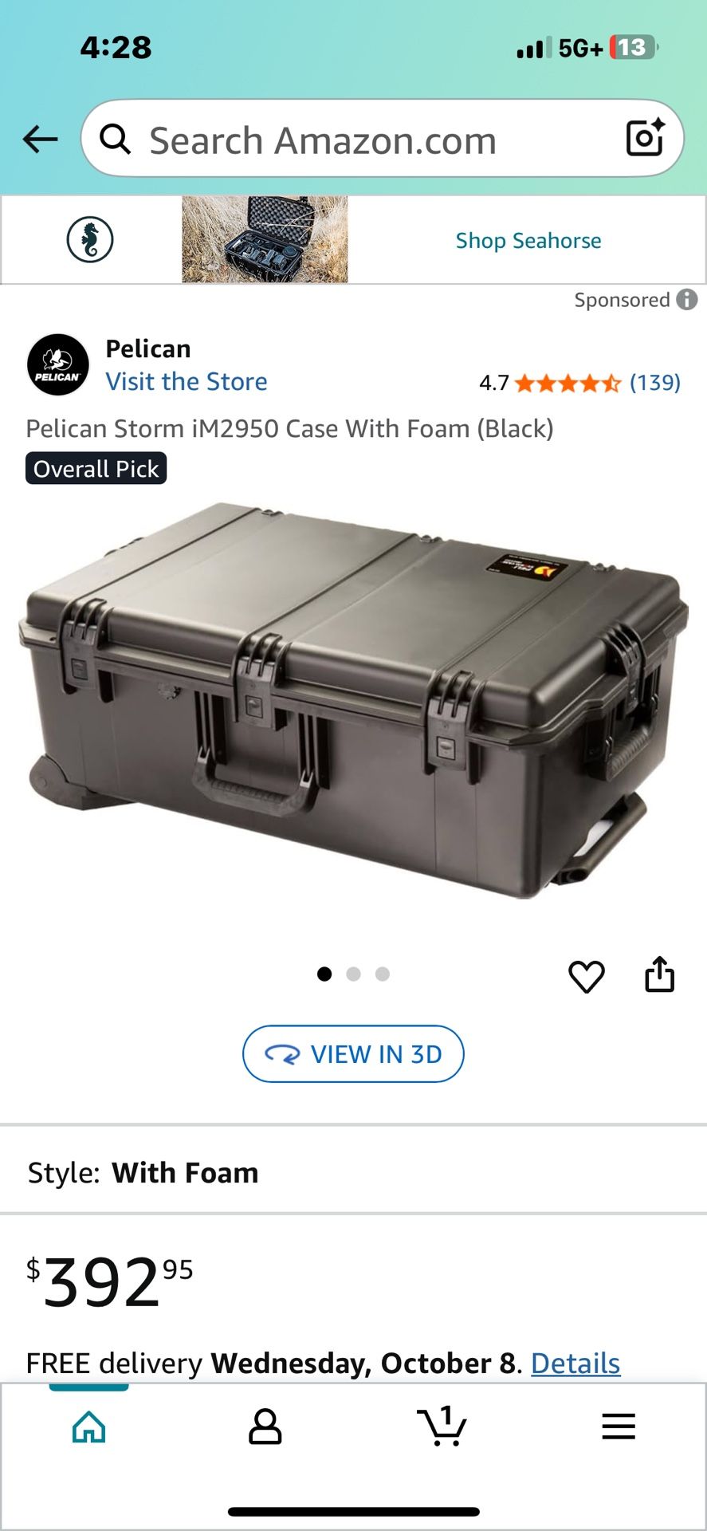Tap the back arrow icon
707x1531 pixels.
click(x=40, y=140)
